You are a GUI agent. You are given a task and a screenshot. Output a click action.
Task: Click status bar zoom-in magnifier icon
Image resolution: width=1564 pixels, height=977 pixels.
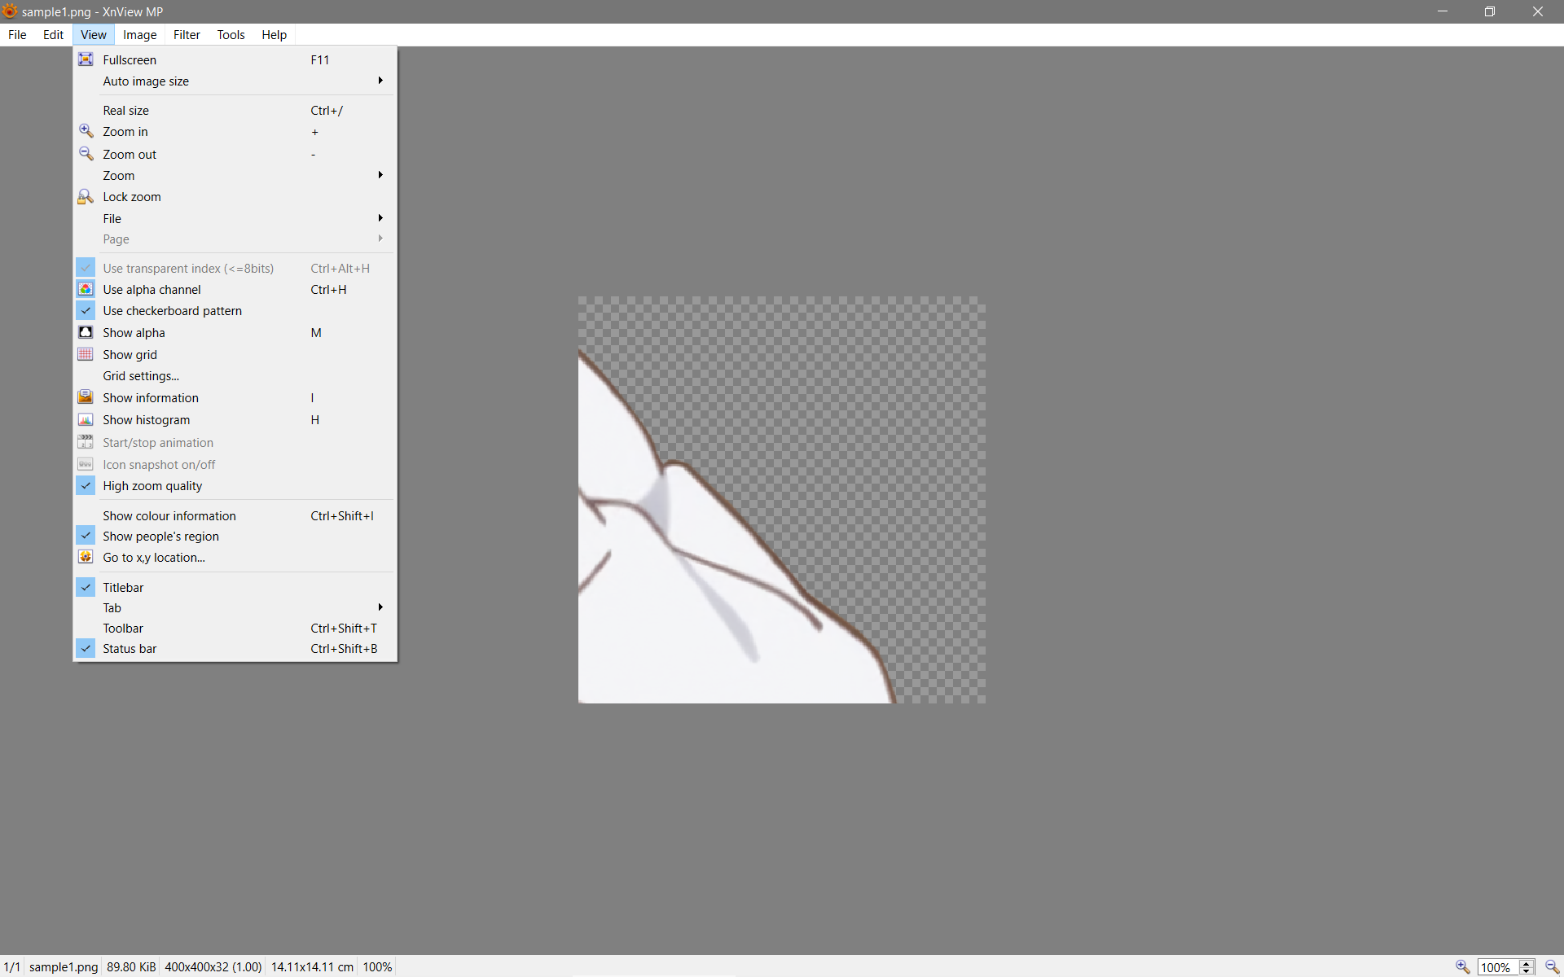pos(1463,966)
